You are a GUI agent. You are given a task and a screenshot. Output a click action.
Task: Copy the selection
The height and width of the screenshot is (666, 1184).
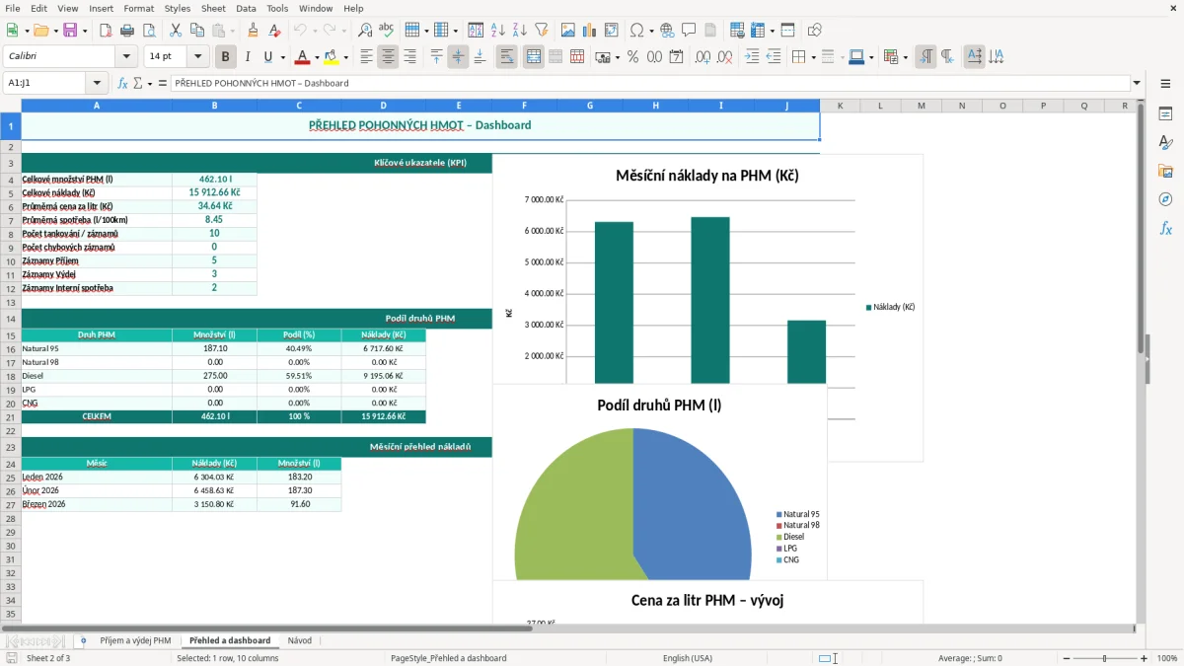click(x=197, y=31)
